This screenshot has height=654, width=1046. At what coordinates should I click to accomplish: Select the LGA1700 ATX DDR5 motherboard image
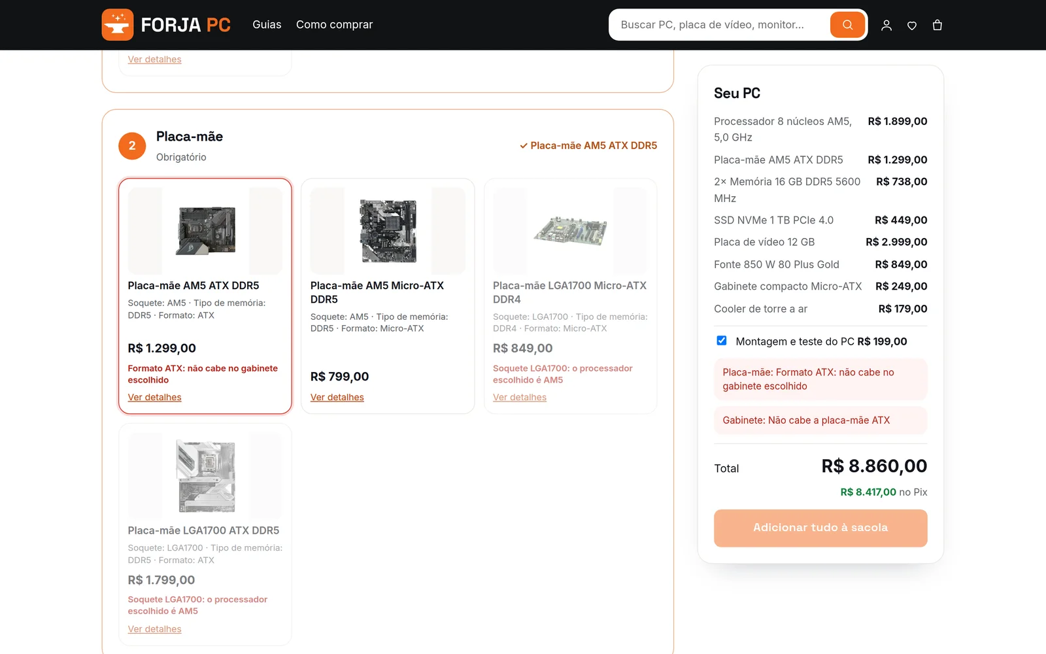pos(205,476)
